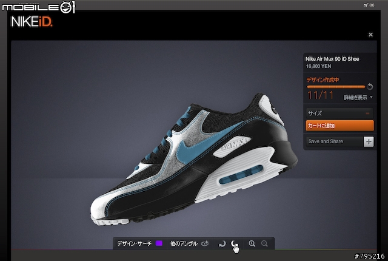Click the plus button beside Save and Share

coord(369,141)
